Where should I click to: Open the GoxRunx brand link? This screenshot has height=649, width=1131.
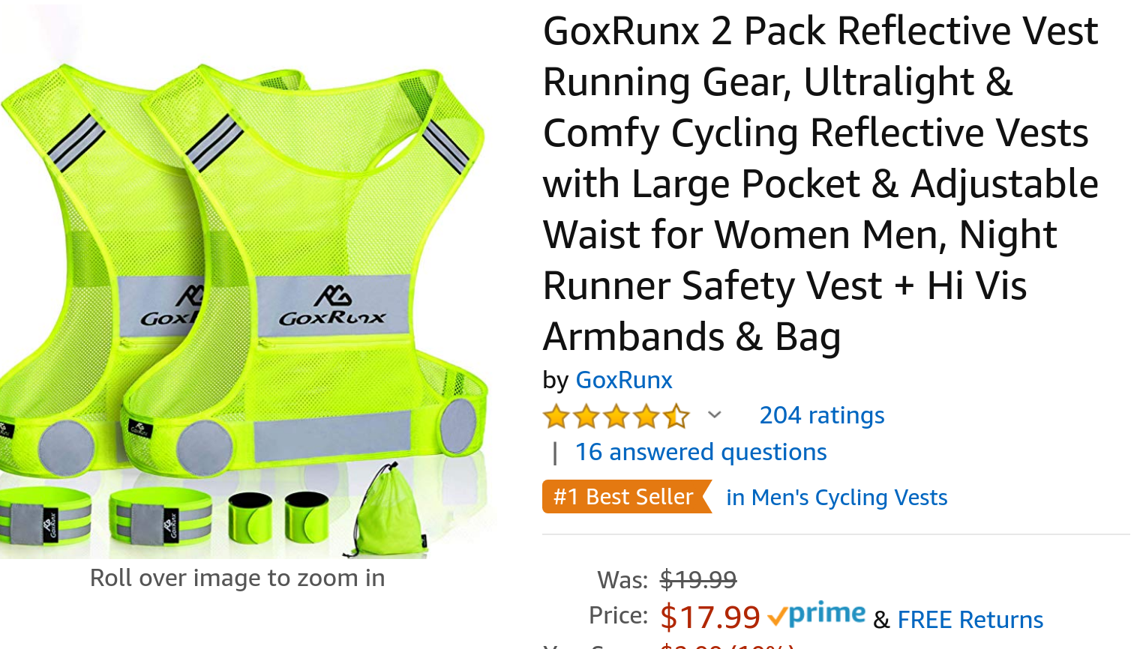click(623, 380)
